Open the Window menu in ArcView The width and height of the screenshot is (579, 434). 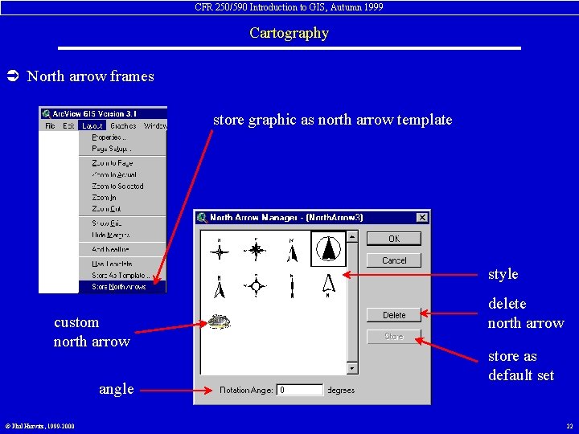(x=154, y=126)
